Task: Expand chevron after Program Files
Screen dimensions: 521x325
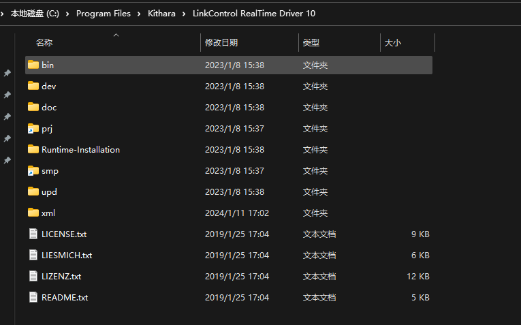Action: pyautogui.click(x=139, y=14)
